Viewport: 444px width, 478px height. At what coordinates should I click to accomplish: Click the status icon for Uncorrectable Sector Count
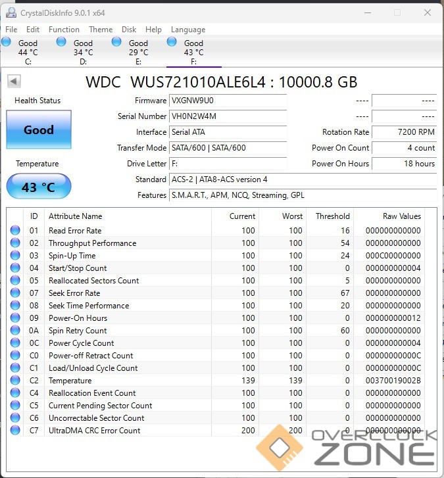click(15, 418)
